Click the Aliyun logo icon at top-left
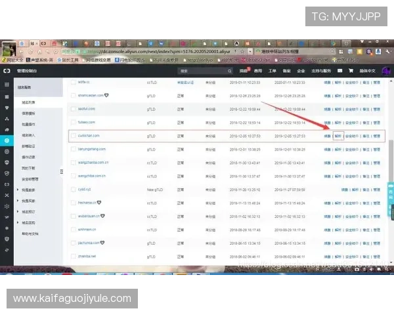394x315 pixels. pyautogui.click(x=7, y=70)
